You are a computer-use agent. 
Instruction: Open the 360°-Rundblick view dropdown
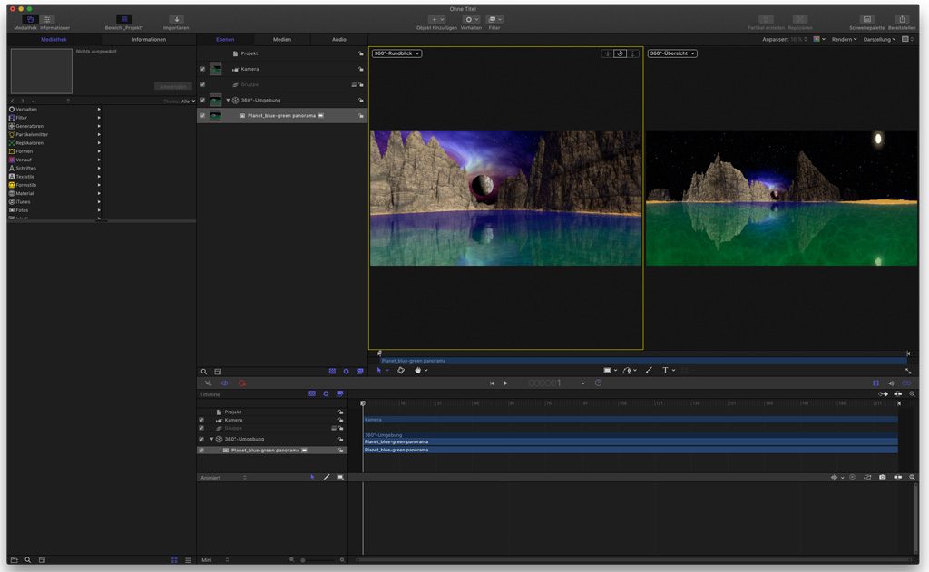click(x=397, y=53)
